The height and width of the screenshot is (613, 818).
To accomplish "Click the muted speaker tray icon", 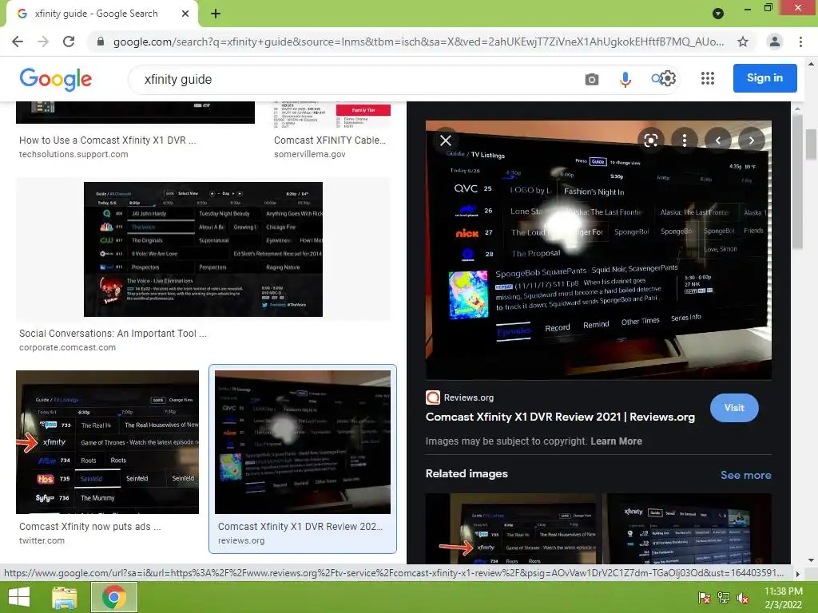I will (x=742, y=598).
